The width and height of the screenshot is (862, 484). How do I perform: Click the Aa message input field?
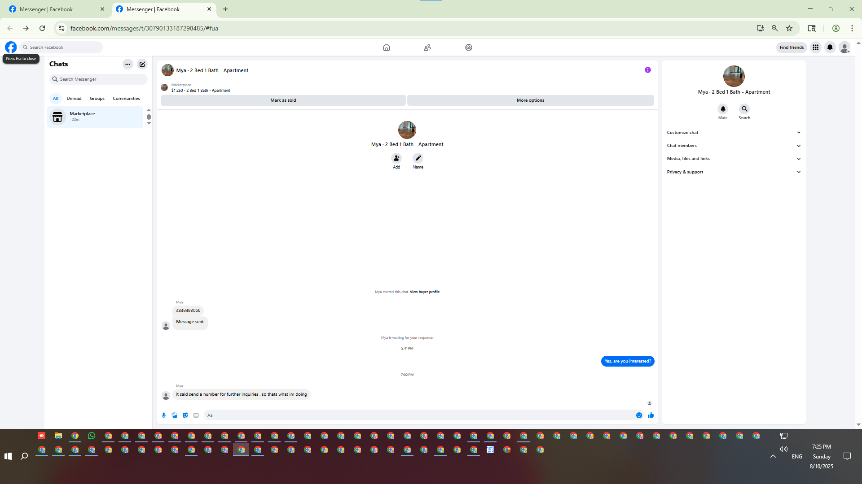[418, 415]
